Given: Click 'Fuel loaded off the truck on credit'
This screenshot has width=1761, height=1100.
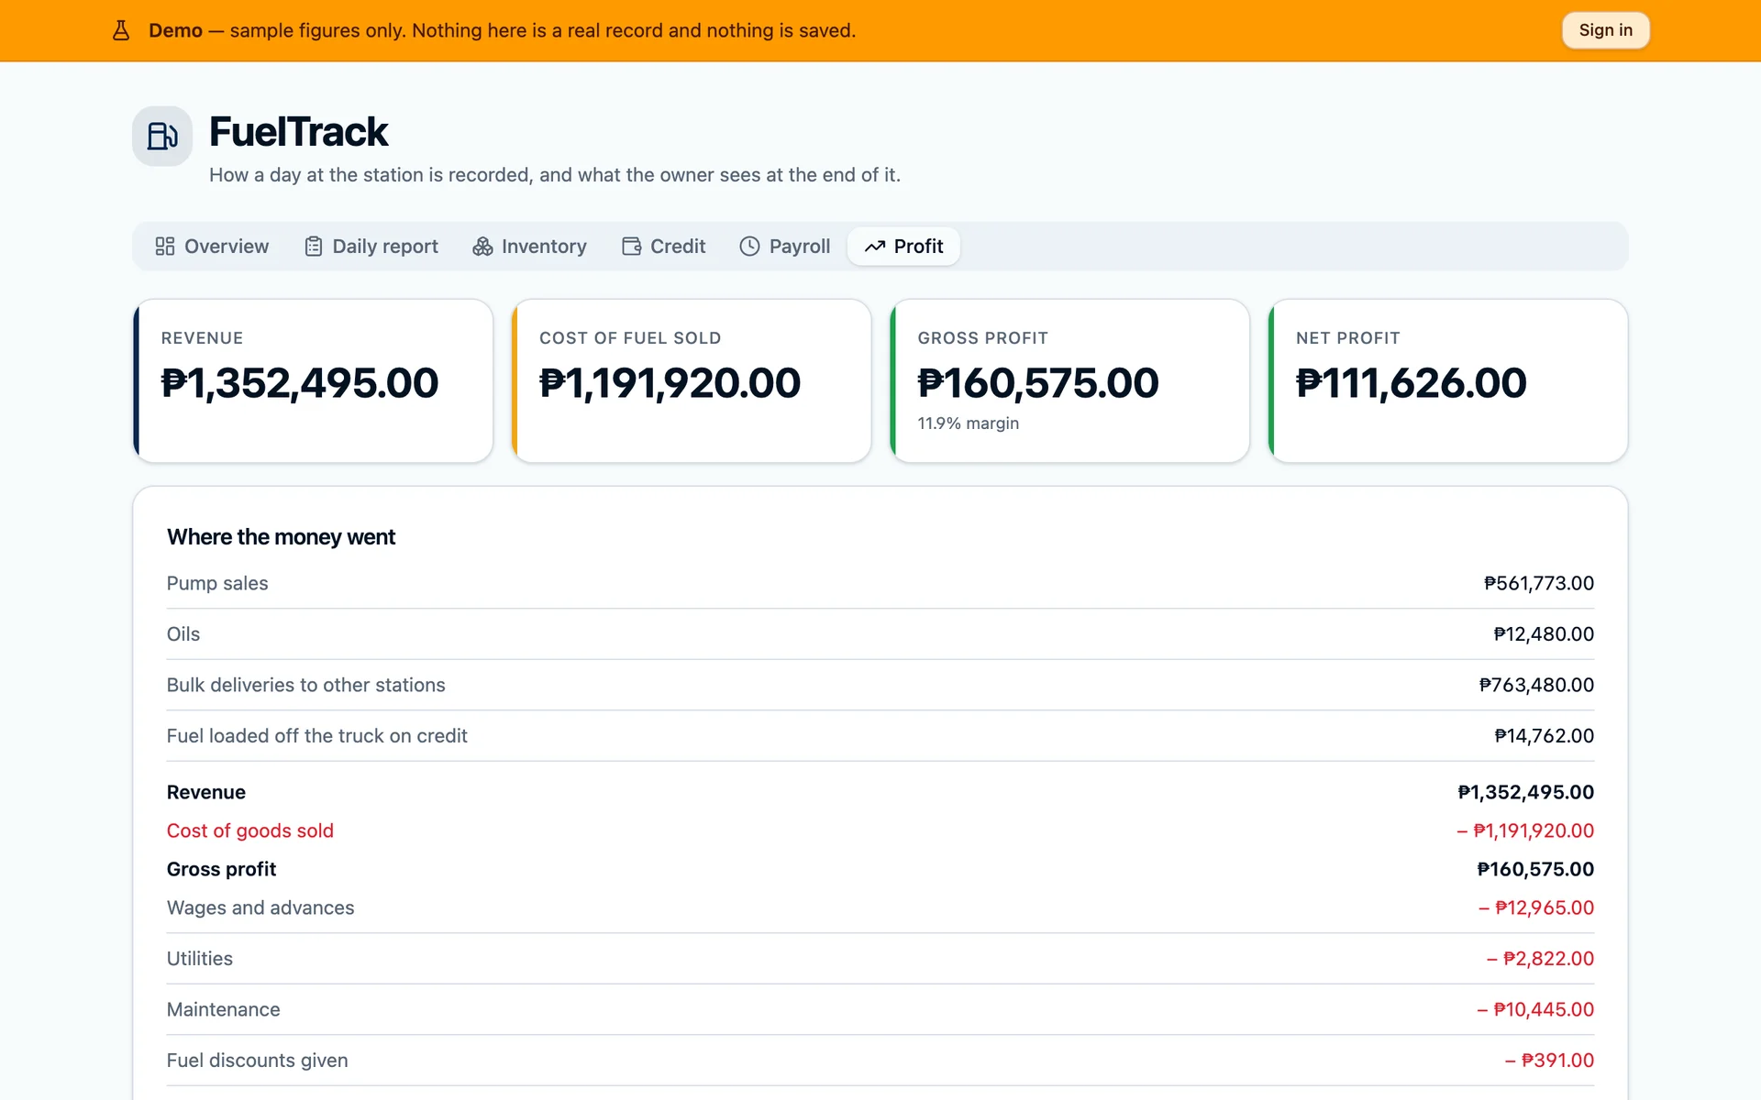Looking at the screenshot, I should (x=317, y=736).
